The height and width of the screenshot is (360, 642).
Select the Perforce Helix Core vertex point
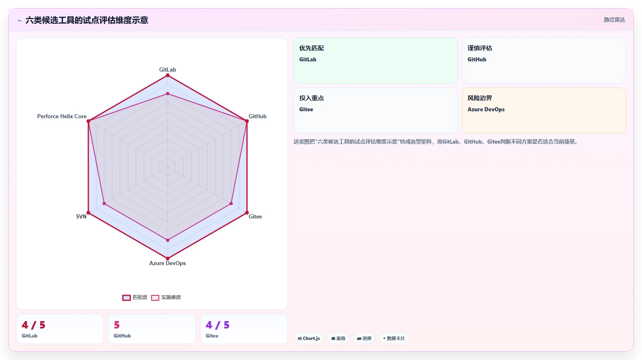(x=88, y=121)
